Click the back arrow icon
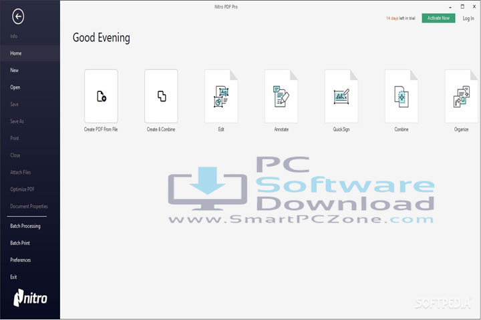This screenshot has width=481, height=320. pos(18,17)
